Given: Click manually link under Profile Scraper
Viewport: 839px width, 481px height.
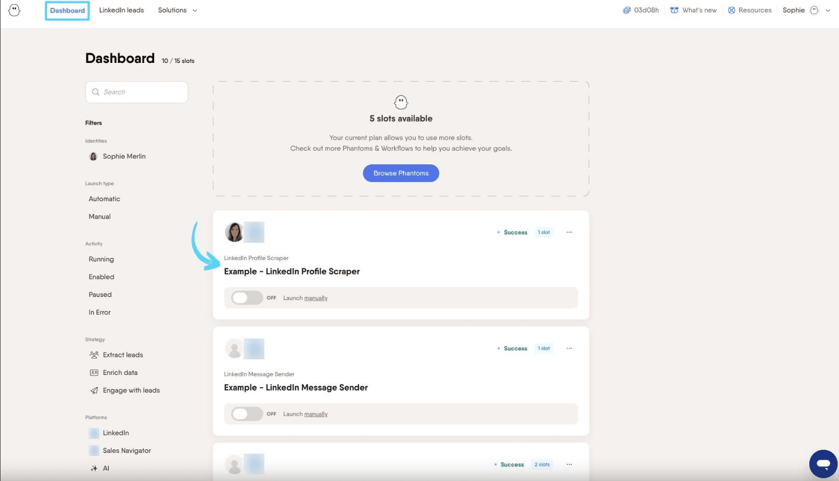Looking at the screenshot, I should [x=316, y=298].
